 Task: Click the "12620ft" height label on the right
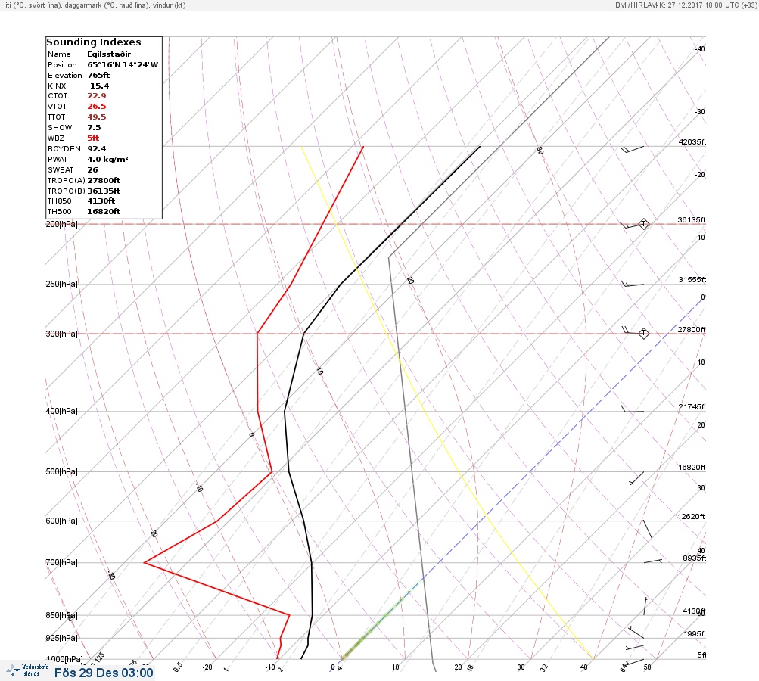(x=691, y=517)
